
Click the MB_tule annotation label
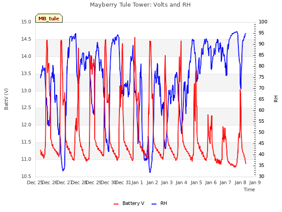pyautogui.click(x=49, y=19)
